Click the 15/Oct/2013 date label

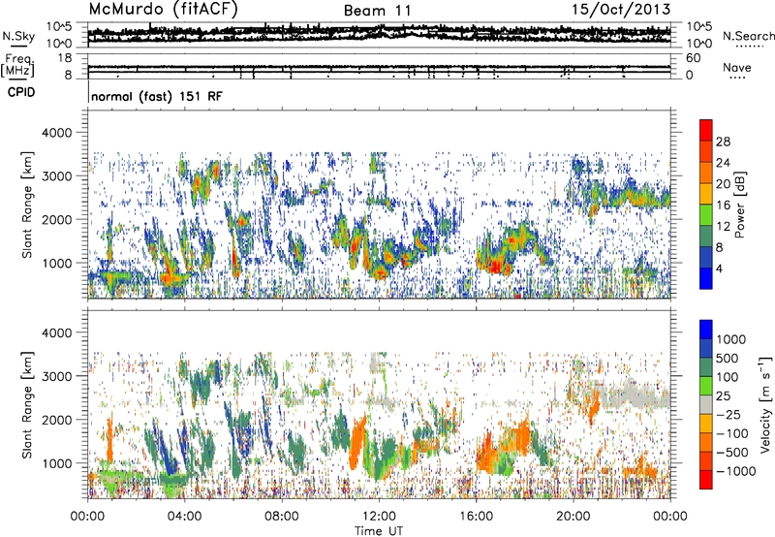(x=621, y=9)
